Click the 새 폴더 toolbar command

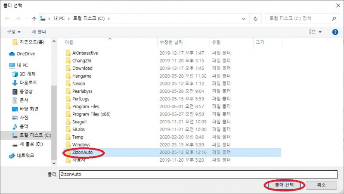39,32
